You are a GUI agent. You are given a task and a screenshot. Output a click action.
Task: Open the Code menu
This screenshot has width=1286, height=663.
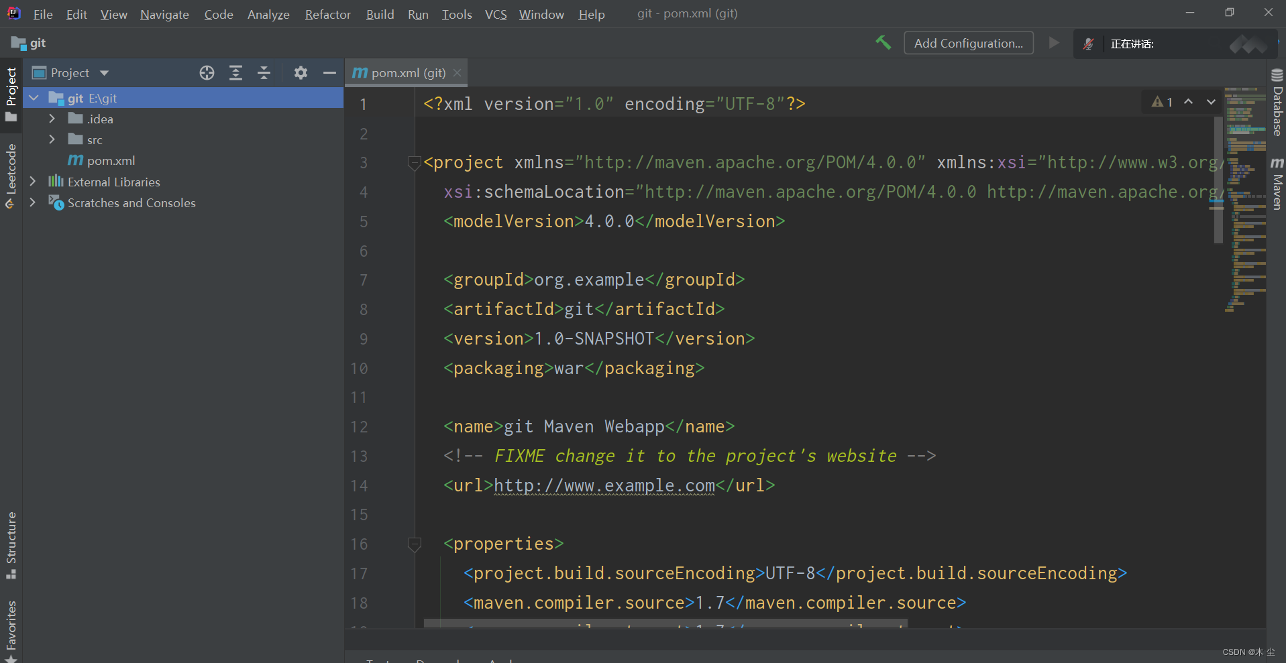219,14
